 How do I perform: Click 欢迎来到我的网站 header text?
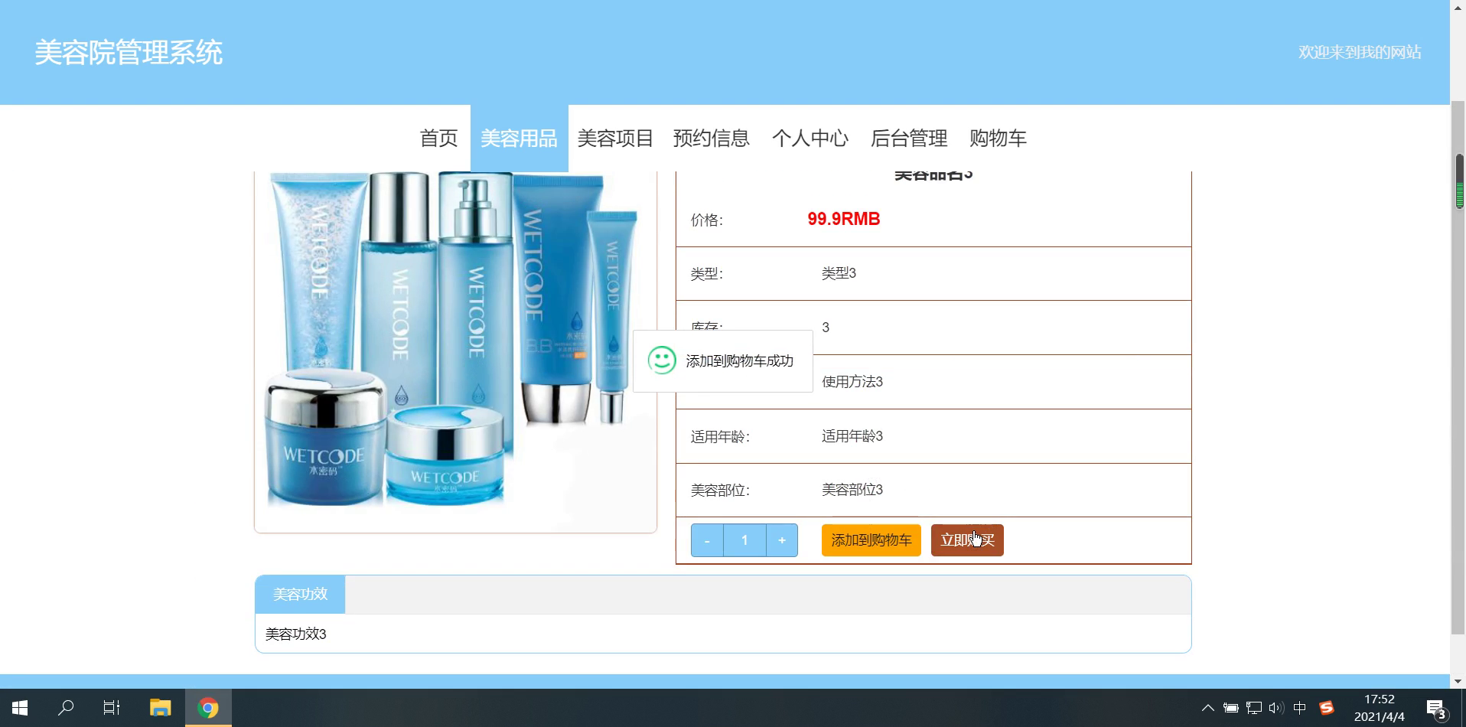point(1360,53)
